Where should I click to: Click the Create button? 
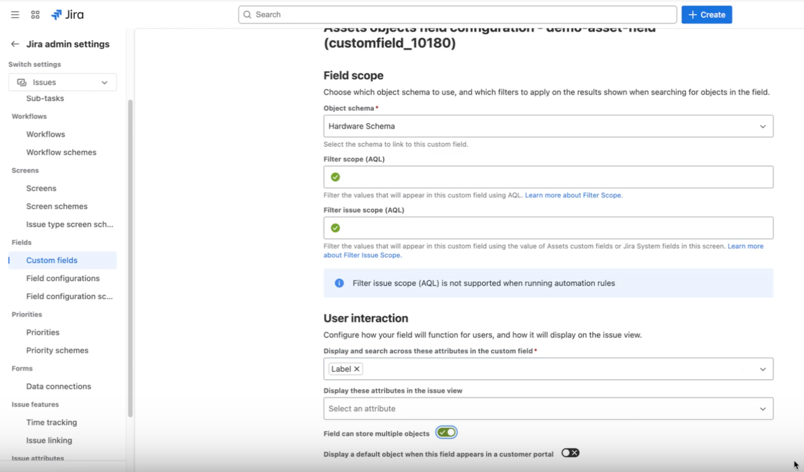click(x=706, y=15)
